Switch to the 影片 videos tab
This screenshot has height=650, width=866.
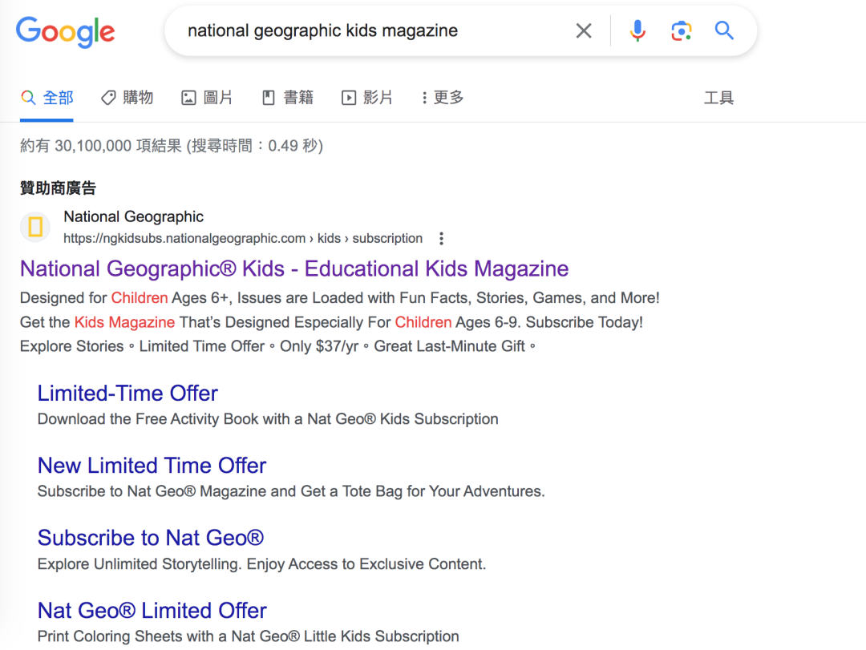(x=367, y=98)
